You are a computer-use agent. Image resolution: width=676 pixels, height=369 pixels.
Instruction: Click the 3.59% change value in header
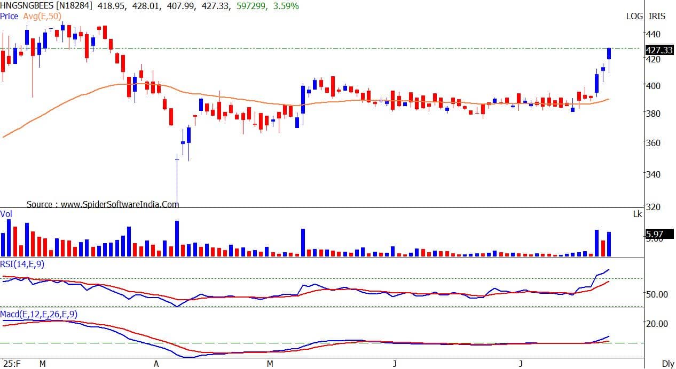tap(287, 6)
